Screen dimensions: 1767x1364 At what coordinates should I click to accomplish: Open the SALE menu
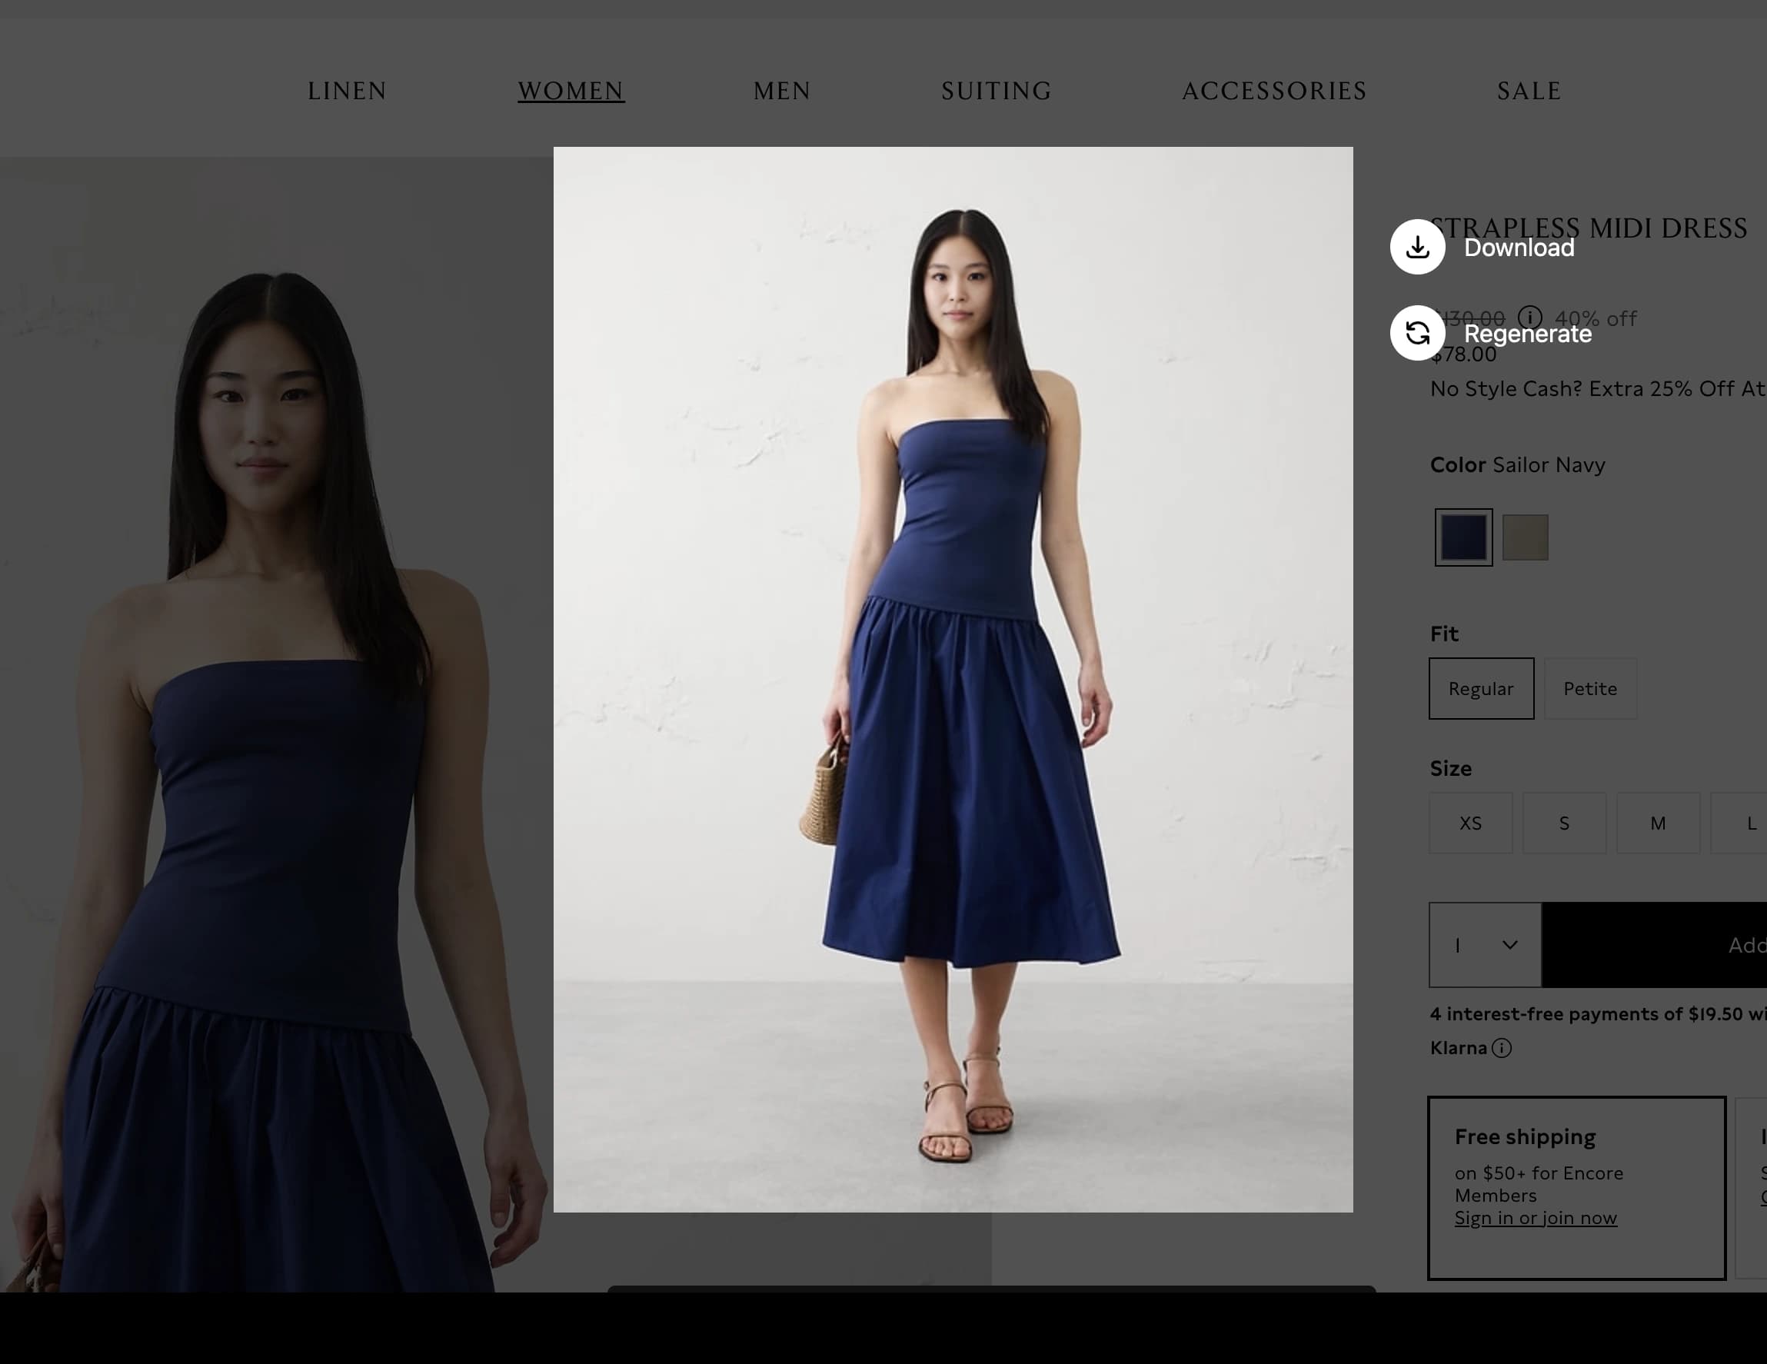1529,91
